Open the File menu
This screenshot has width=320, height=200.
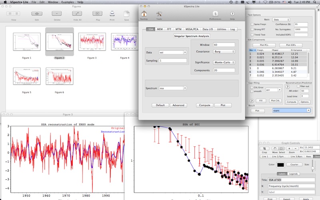point(34,2)
